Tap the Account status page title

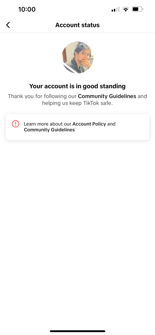point(77,25)
